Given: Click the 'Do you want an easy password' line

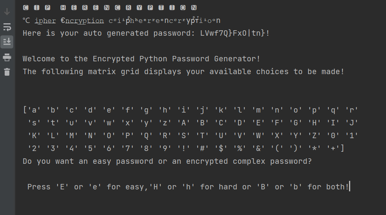Looking at the screenshot, I should point(167,161).
